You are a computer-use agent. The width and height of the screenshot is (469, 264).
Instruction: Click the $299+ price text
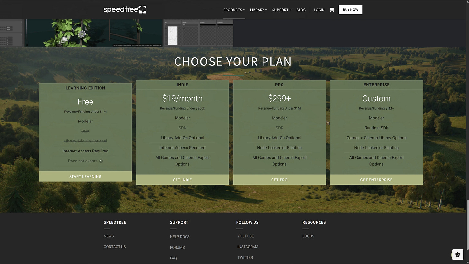(279, 98)
